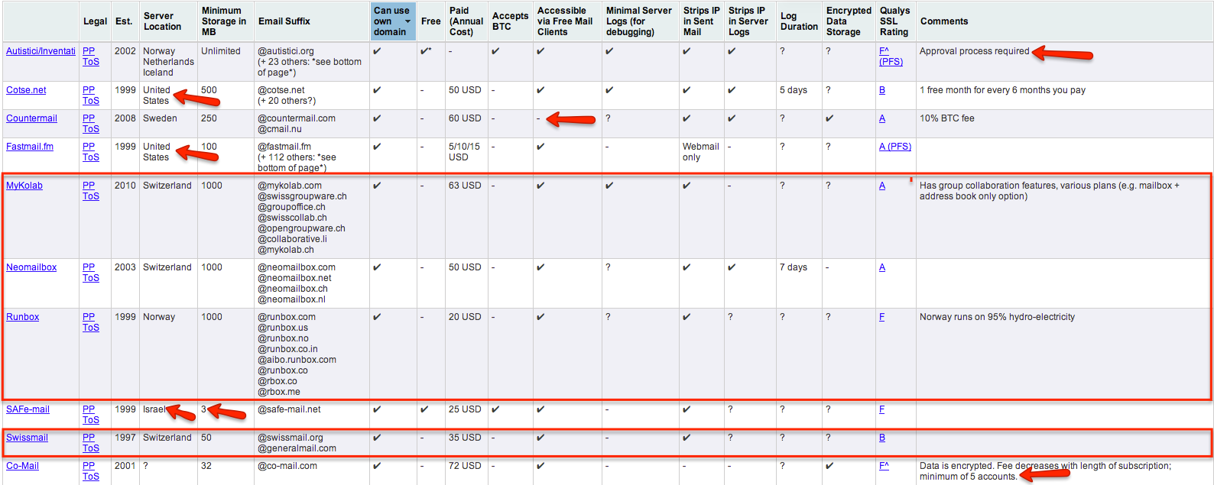Open the PP link in the SAFe-mail row
The height and width of the screenshot is (485, 1214).
coord(89,409)
